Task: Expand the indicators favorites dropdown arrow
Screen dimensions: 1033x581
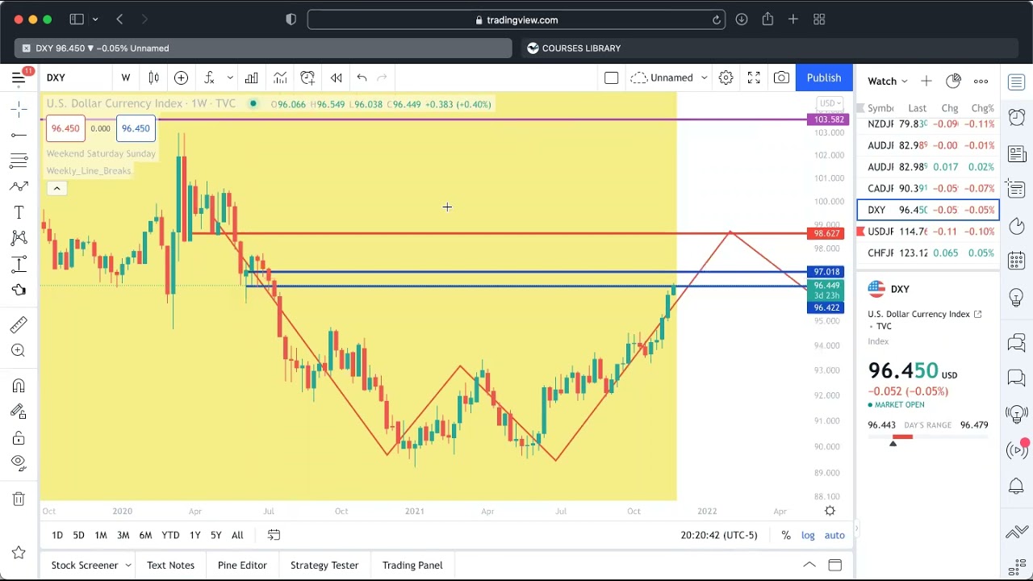Action: tap(230, 77)
